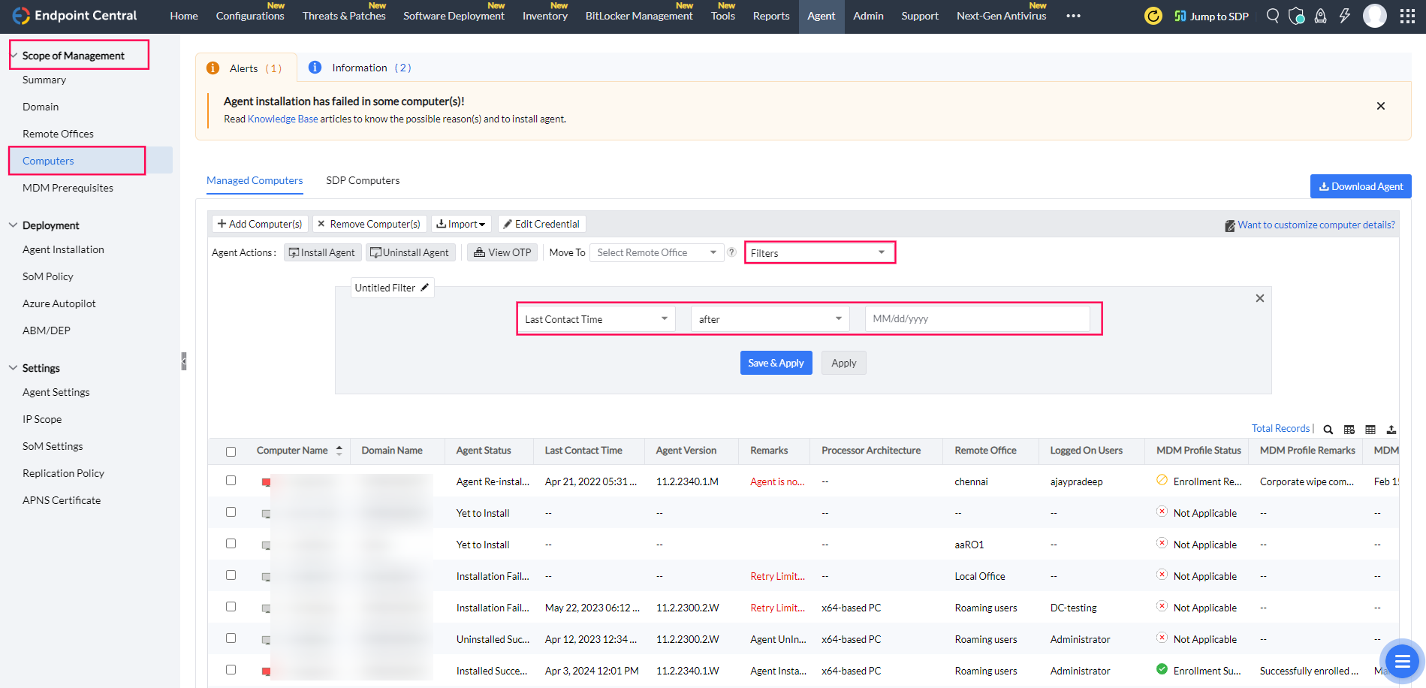Switch to the SDP Computers tab
This screenshot has height=688, width=1426.
[x=363, y=180]
